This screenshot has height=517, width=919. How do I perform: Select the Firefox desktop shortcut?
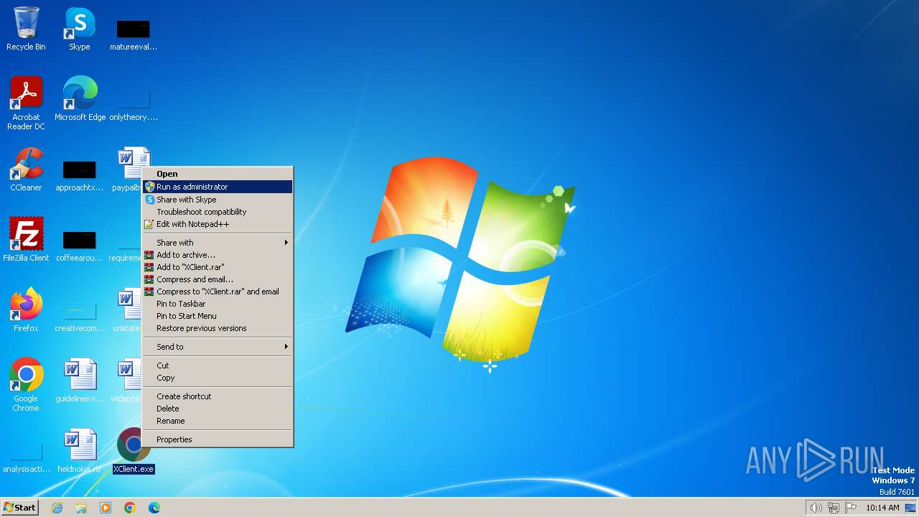coord(26,310)
